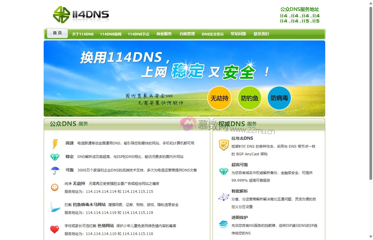Screen dimensions: 373x240
Task: Open the 常见问题 menu item
Action: pyautogui.click(x=238, y=34)
